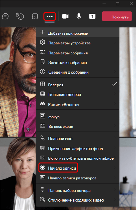Toggle the camera on or off
The image size is (136, 210).
65,17
